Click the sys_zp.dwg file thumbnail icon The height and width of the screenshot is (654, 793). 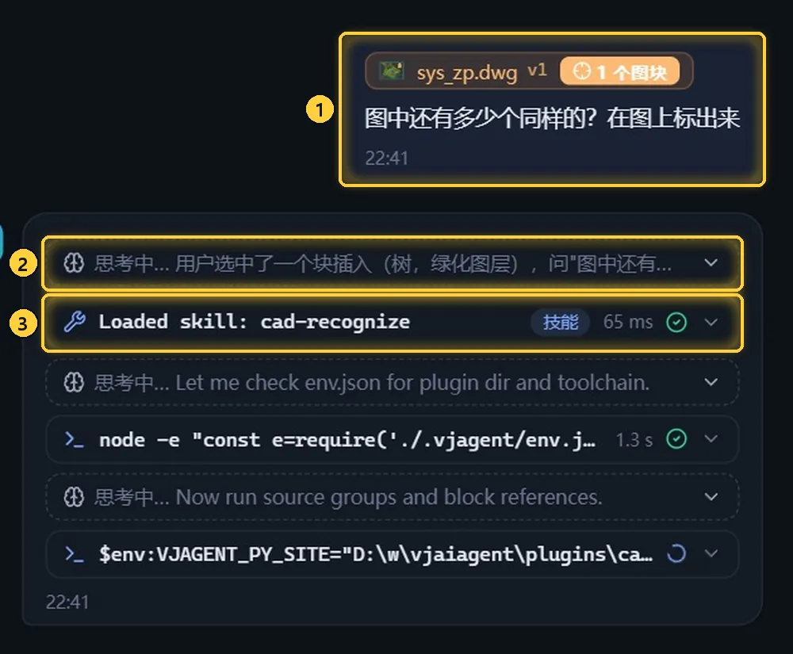point(392,71)
